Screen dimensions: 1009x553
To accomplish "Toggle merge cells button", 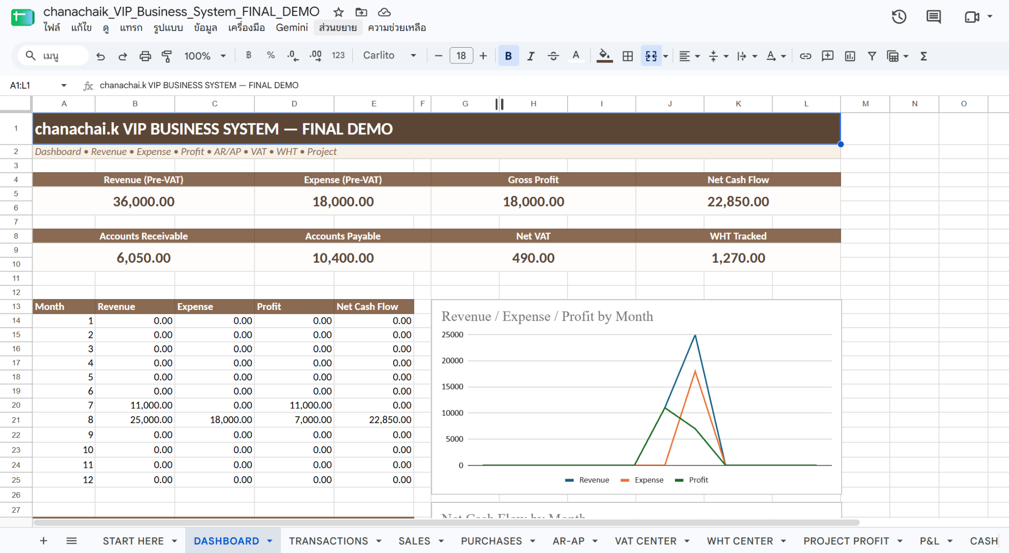I will [651, 56].
